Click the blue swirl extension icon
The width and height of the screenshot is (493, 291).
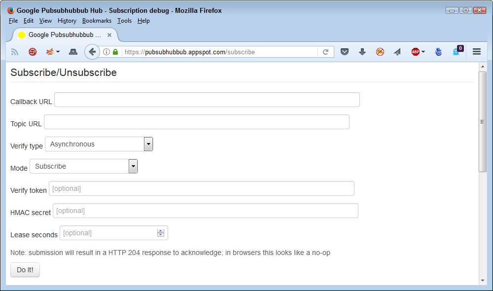tap(438, 52)
